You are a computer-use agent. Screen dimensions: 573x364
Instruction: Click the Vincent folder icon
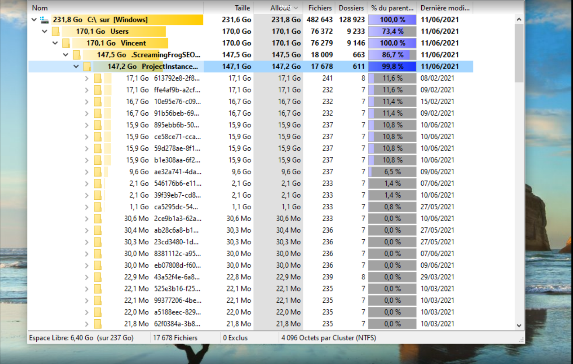(x=66, y=43)
